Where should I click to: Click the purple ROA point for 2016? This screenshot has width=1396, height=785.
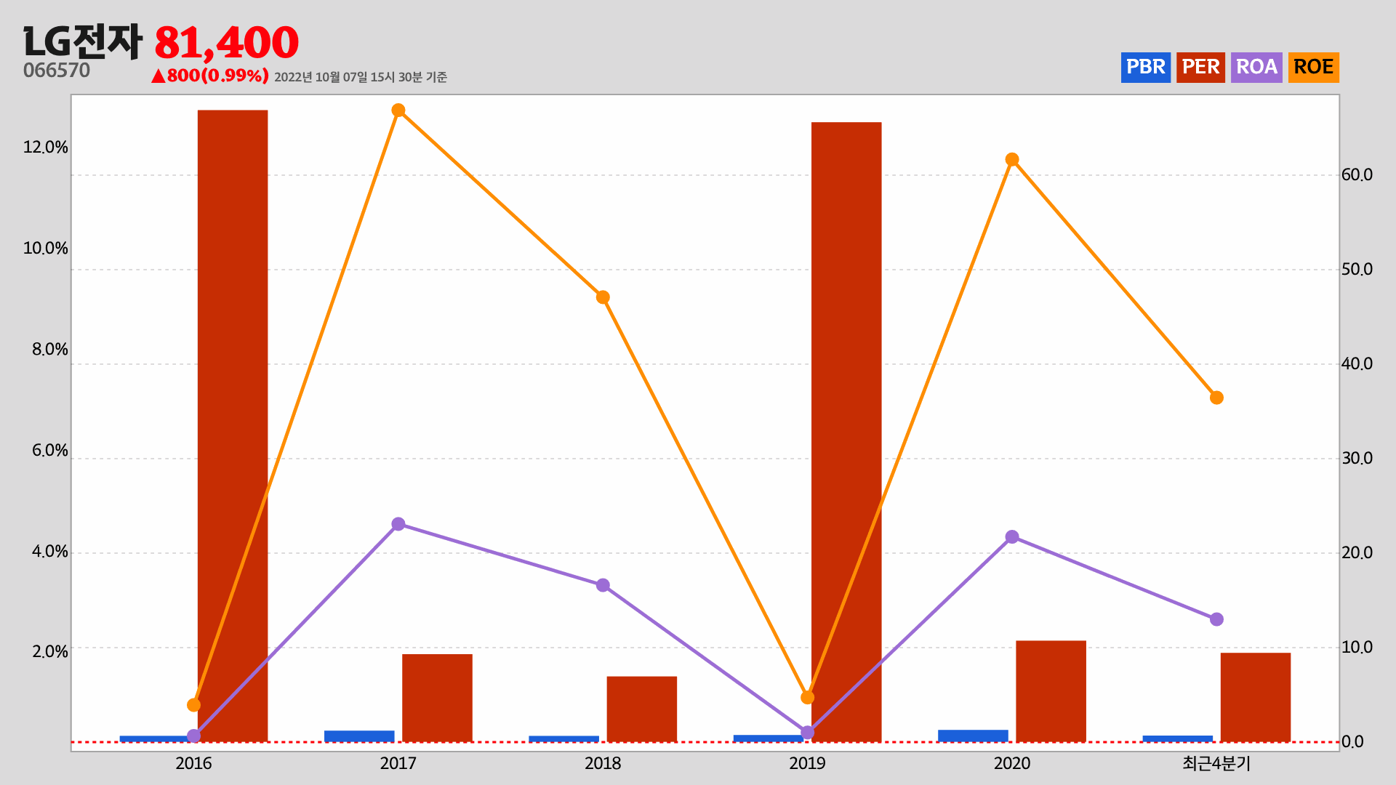click(193, 736)
